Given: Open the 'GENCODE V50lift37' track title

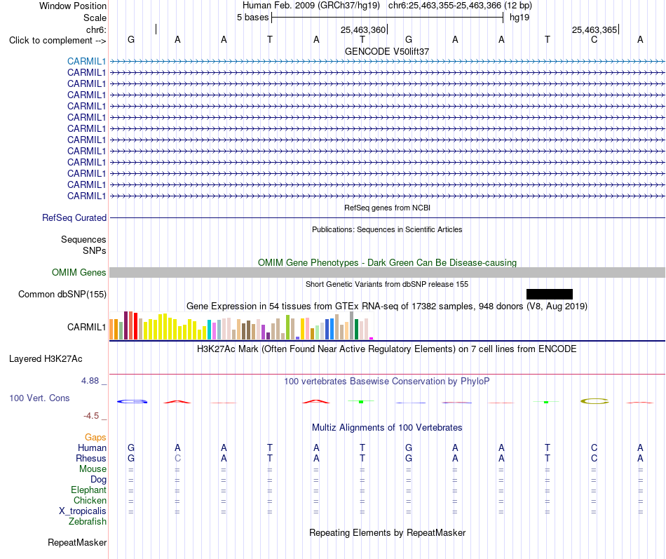Looking at the screenshot, I should pyautogui.click(x=387, y=51).
